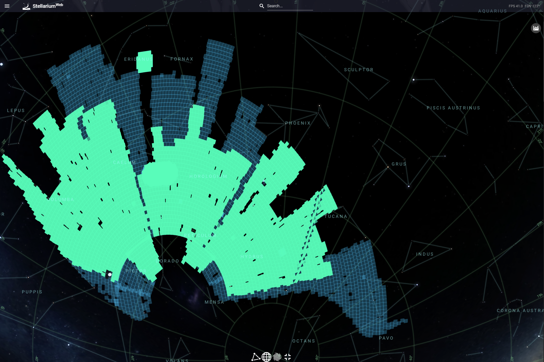Screen dimensions: 544x362
Task: Select the Mensa constellation label
Action: coord(214,302)
